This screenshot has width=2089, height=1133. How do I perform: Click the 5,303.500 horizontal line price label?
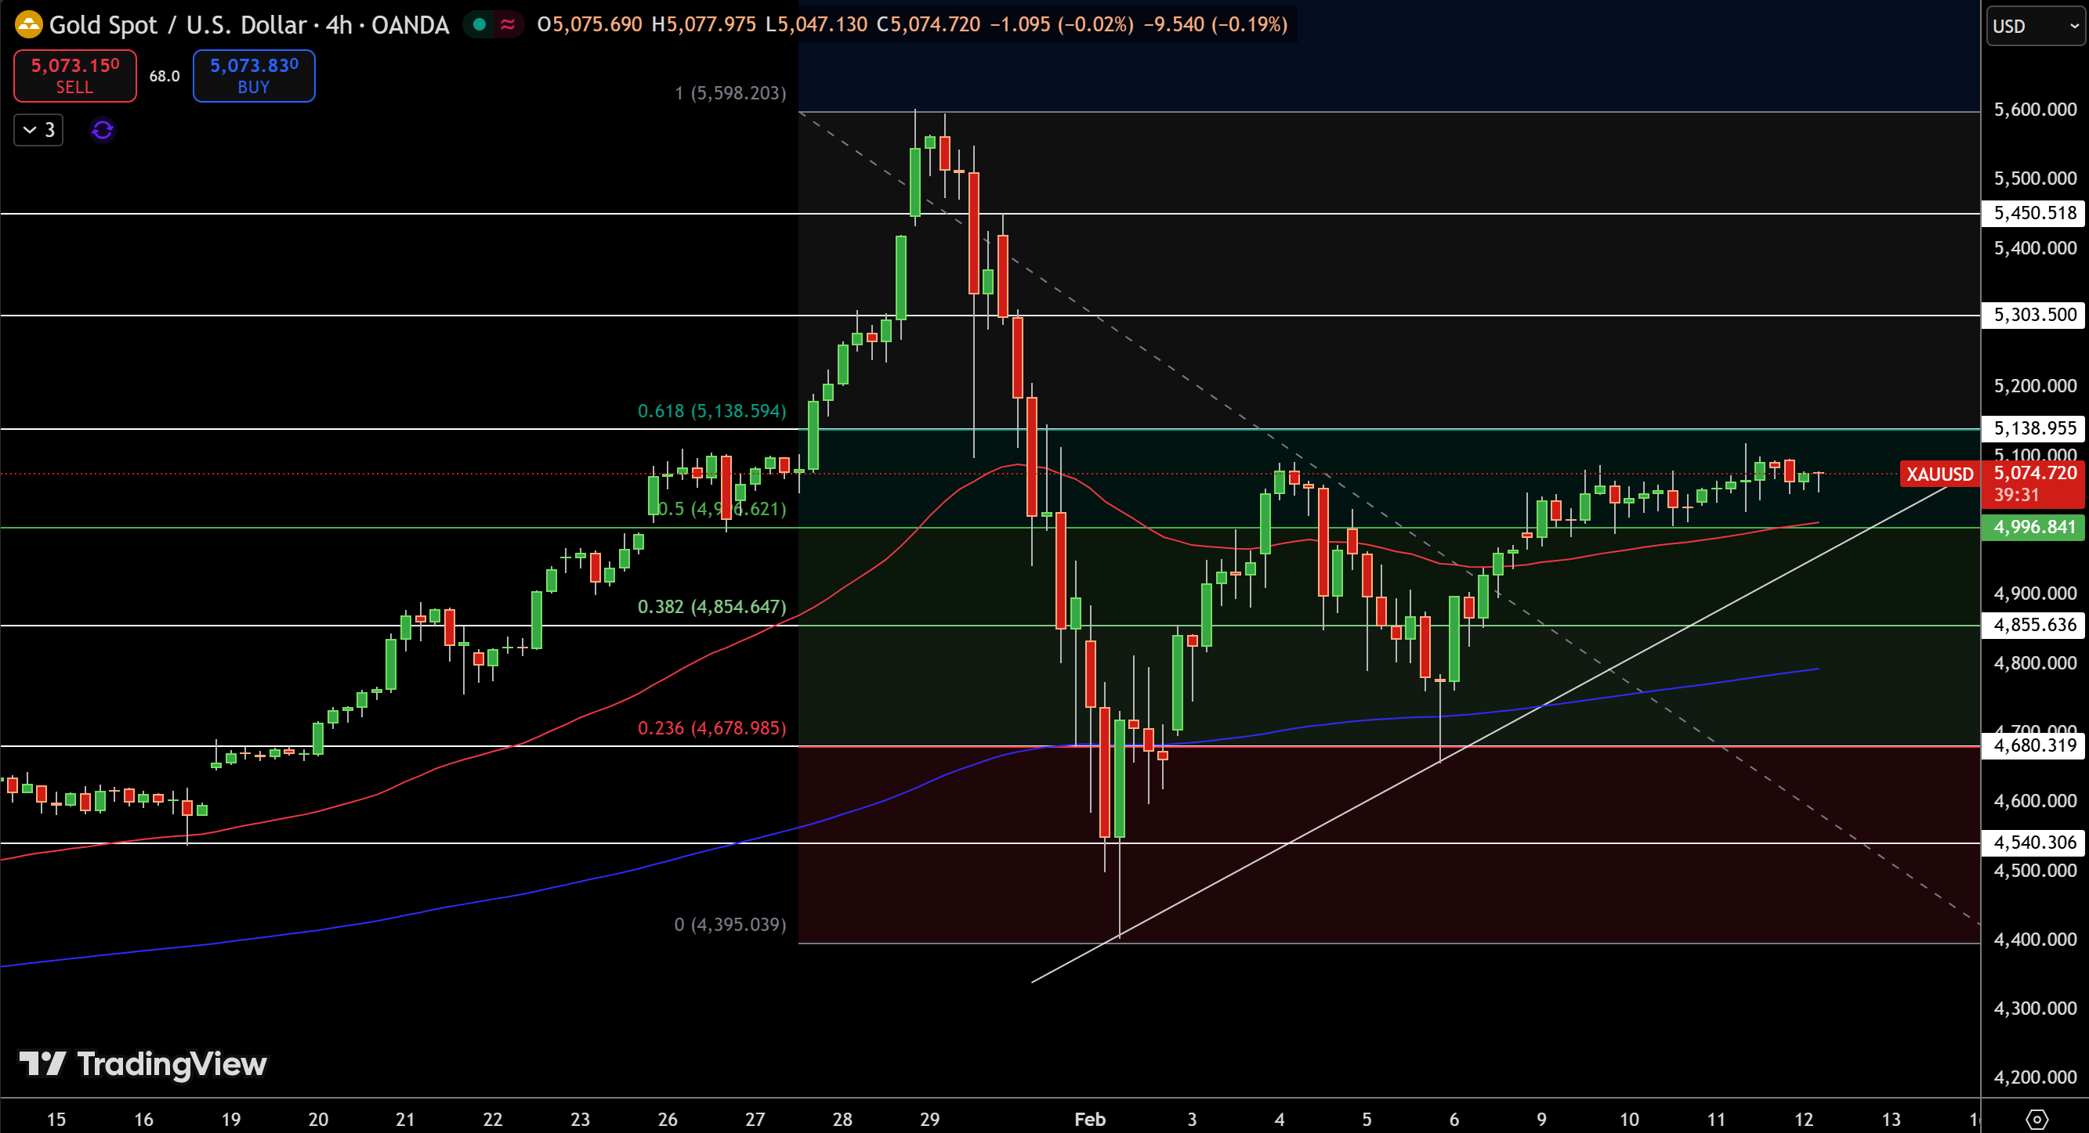pos(2033,315)
